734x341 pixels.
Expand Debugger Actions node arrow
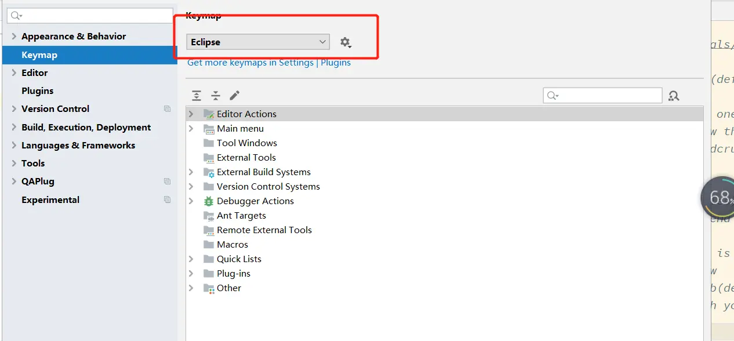191,201
